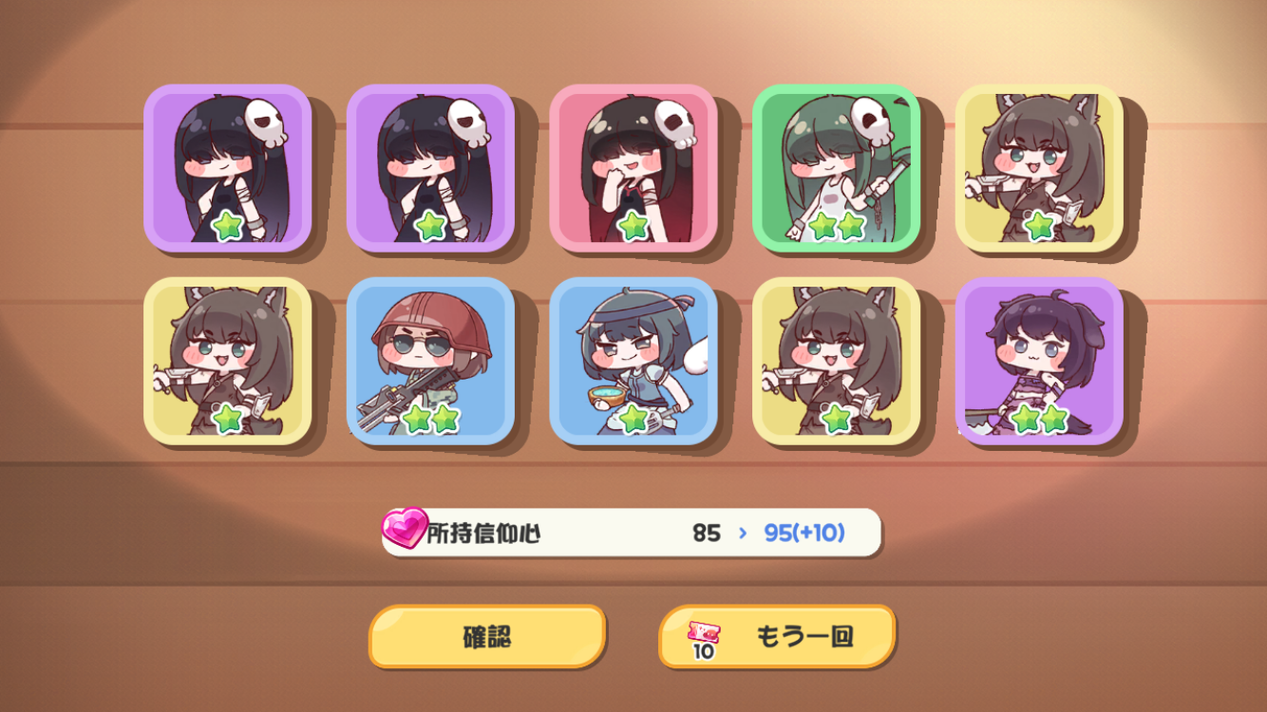Click the 所持信仰心 faith points bar

tap(632, 533)
